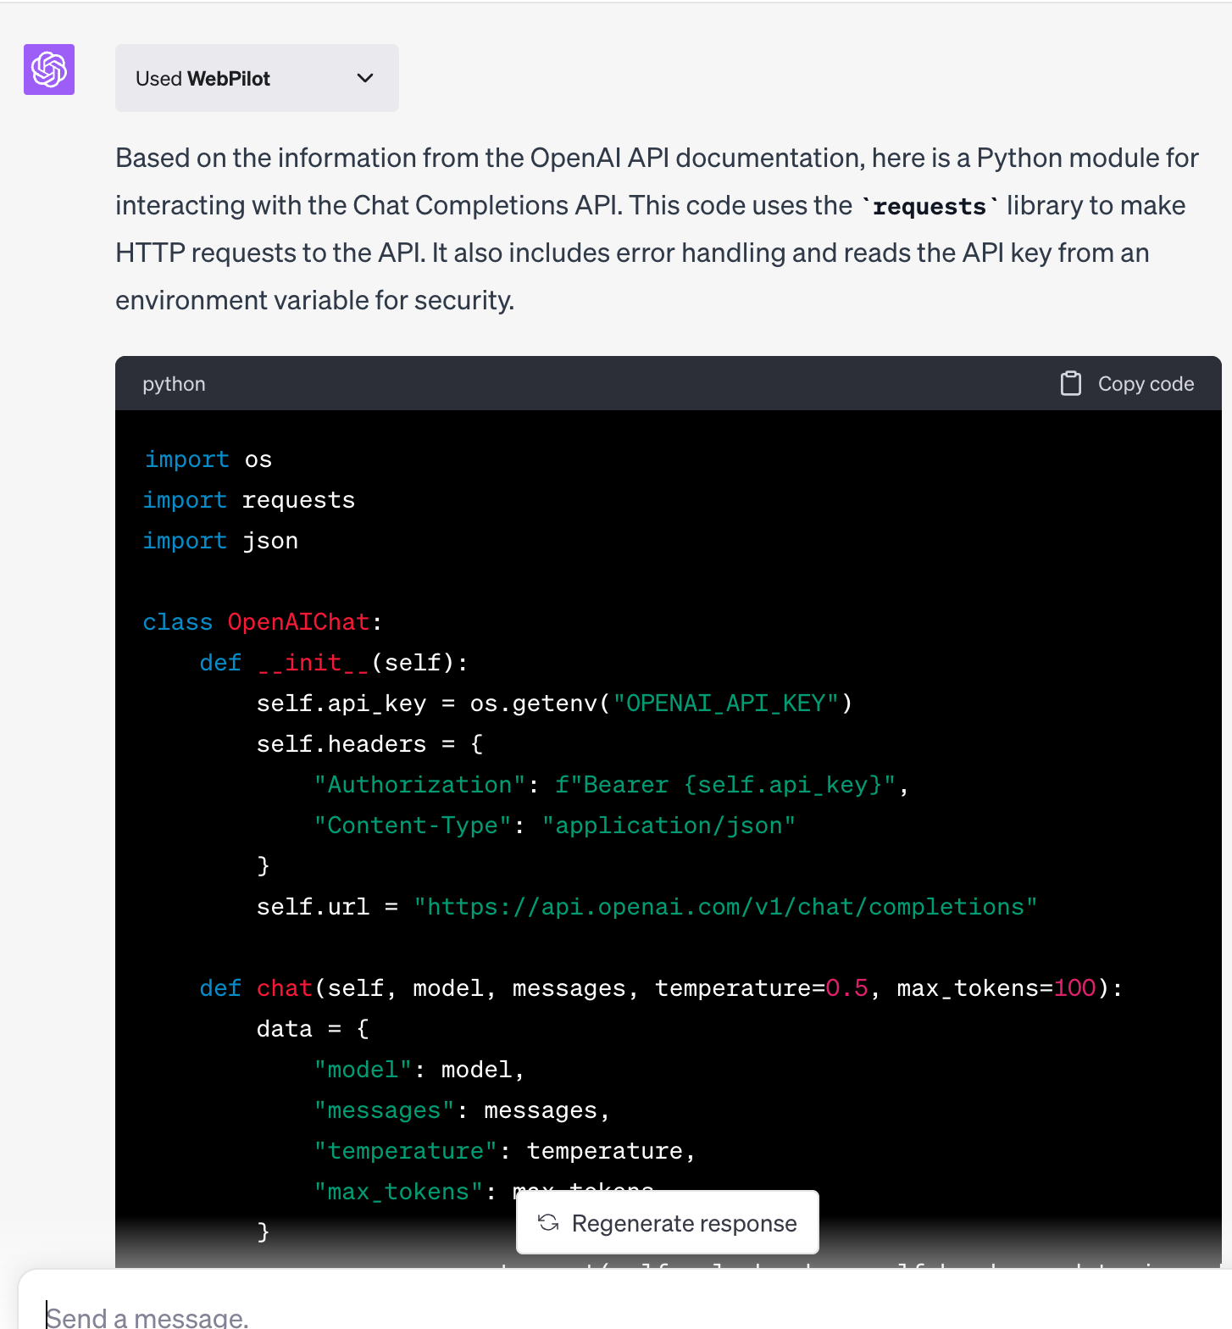
Task: Click the WebPilot chevron arrow
Action: click(365, 78)
